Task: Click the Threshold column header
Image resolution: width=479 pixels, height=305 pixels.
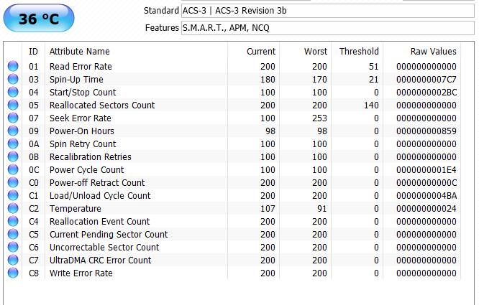Action: tap(359, 52)
